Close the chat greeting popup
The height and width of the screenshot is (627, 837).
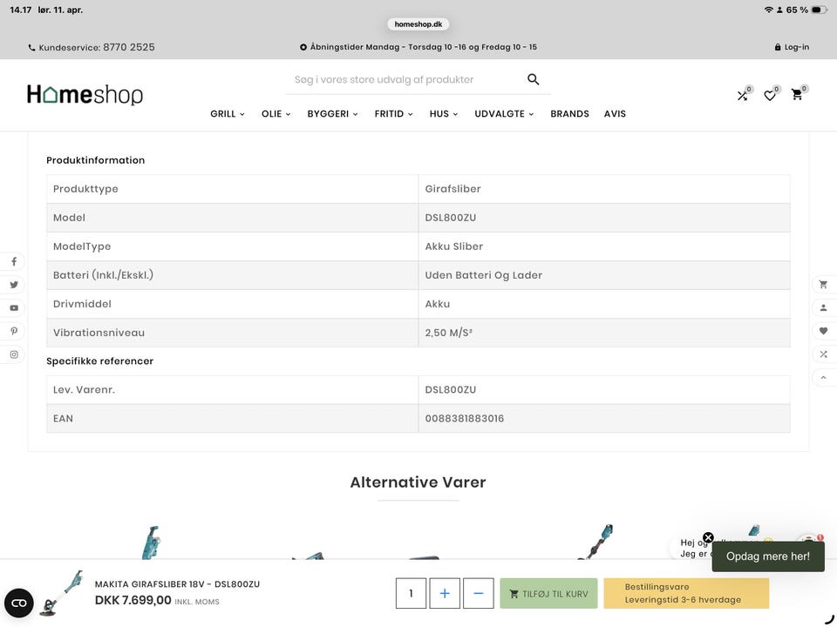click(708, 537)
